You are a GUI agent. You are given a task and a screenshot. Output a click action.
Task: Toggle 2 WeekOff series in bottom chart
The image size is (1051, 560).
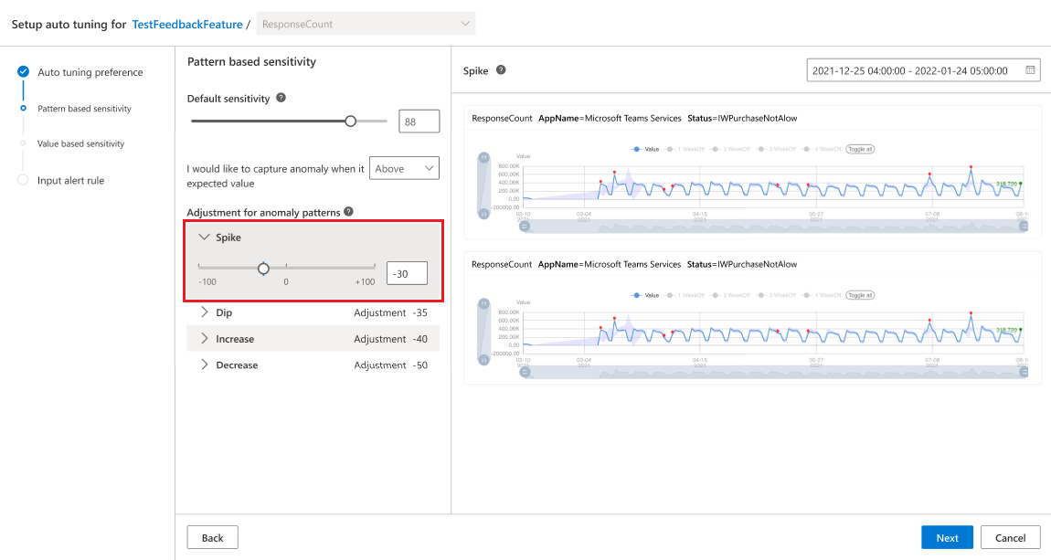(731, 295)
